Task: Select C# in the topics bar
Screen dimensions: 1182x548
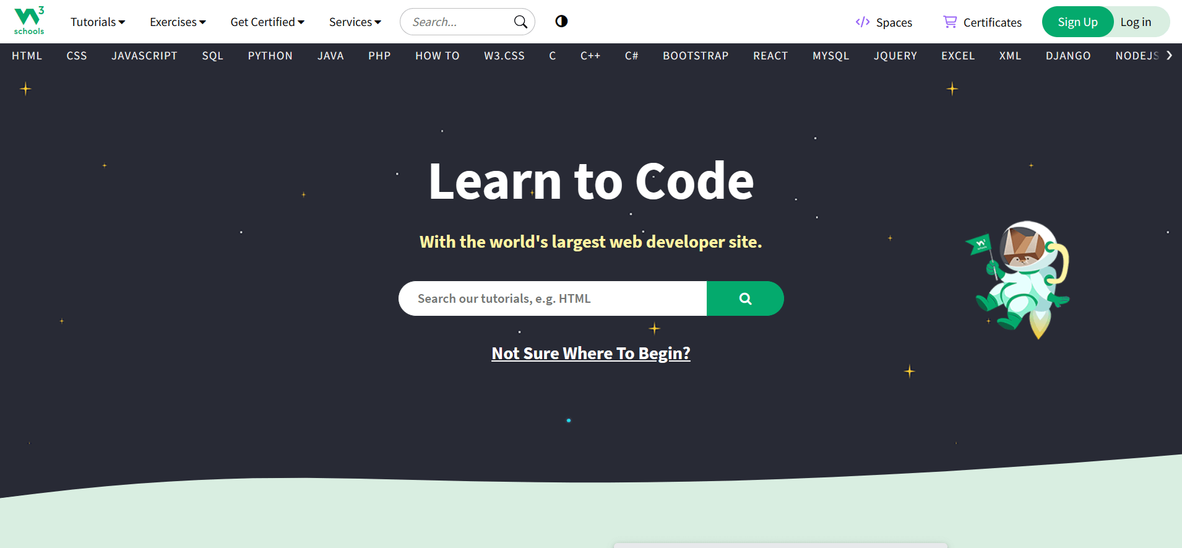Action: [x=631, y=56]
